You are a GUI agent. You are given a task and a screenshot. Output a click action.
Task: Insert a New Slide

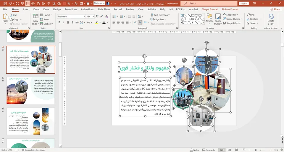35,19
